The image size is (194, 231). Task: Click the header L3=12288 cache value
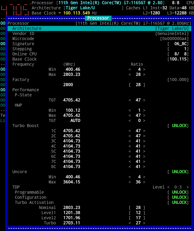coord(177,13)
